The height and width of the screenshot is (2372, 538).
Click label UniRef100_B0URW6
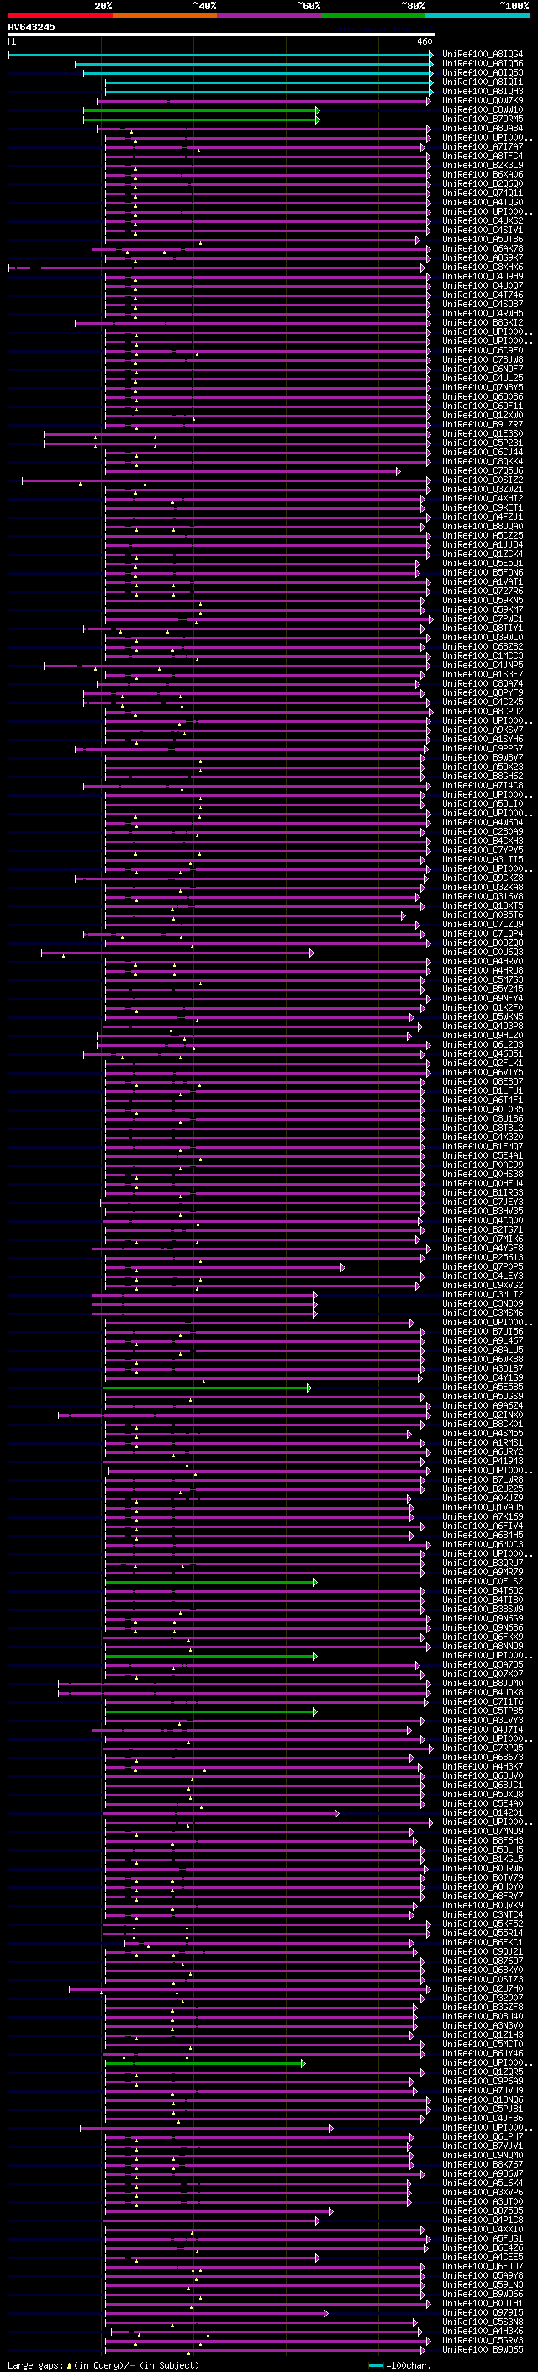coord(483,1867)
